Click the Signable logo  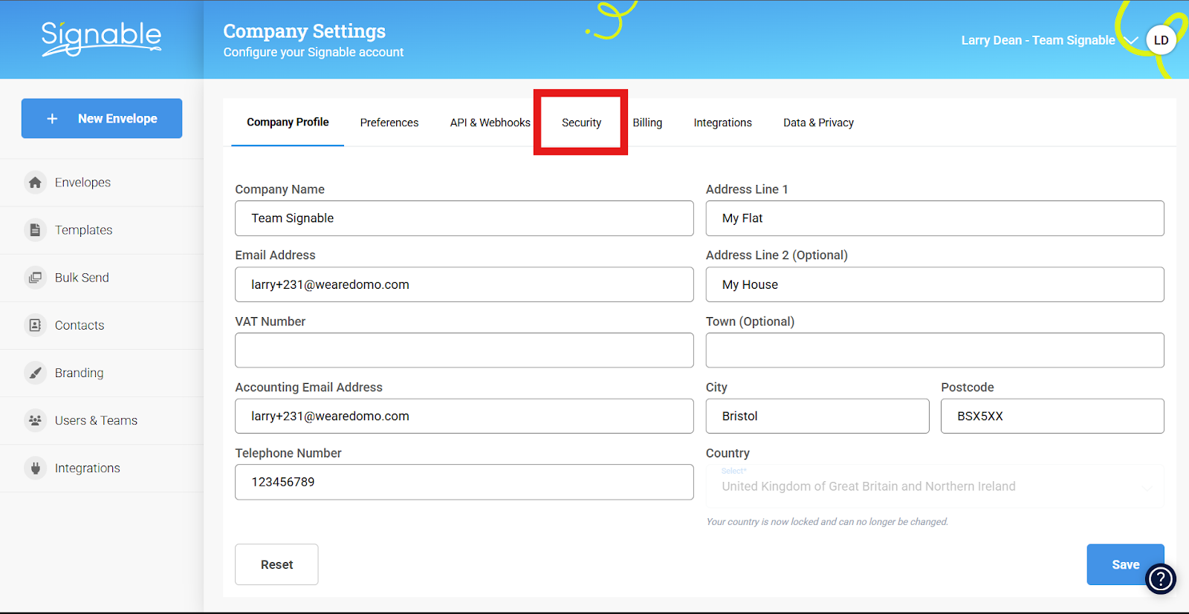[x=101, y=38]
